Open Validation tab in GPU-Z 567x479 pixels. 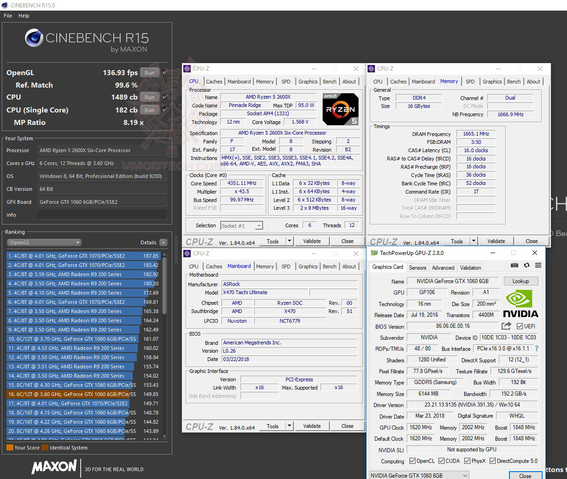[470, 267]
